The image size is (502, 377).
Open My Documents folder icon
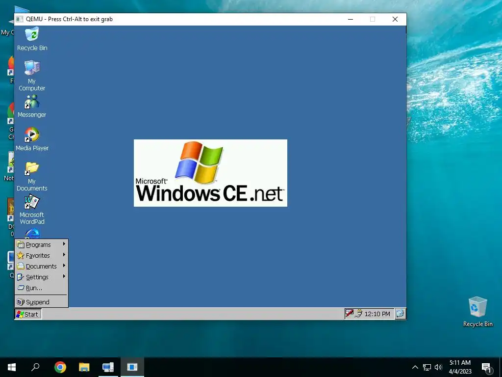(x=32, y=176)
